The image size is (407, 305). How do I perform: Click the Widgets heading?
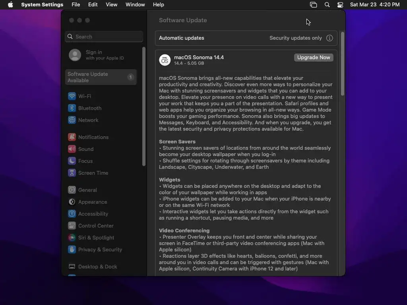[169, 180]
